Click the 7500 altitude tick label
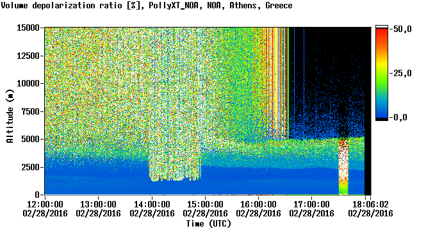Screen dimensions: 426x249 [30, 111]
